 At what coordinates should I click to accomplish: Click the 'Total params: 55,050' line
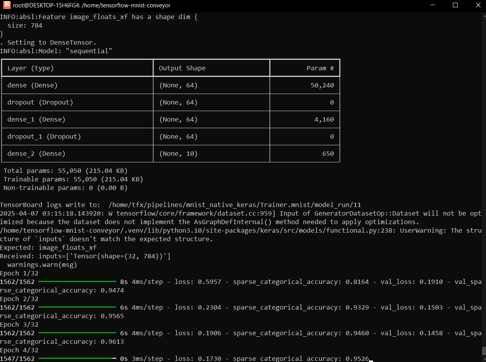(x=66, y=171)
